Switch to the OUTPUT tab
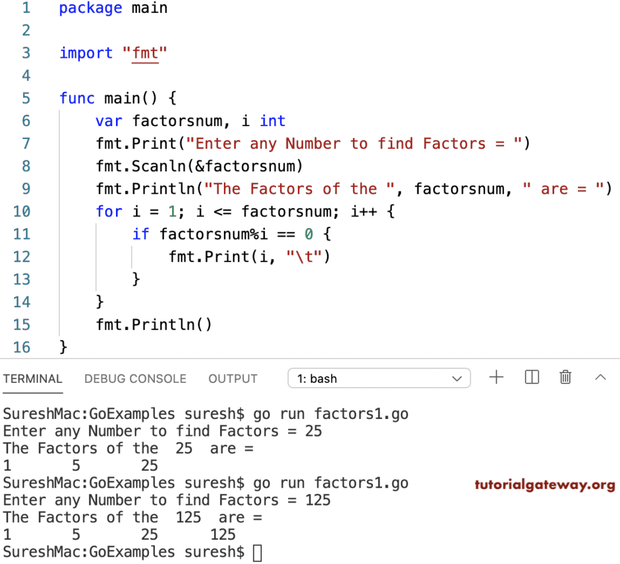This screenshot has width=620, height=564. [232, 379]
